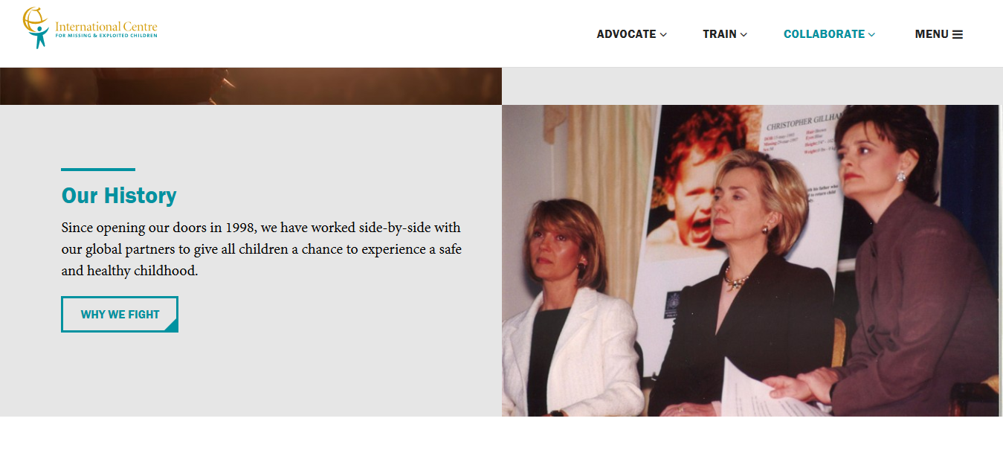Expand the chevron next to TRAIN

click(x=744, y=34)
